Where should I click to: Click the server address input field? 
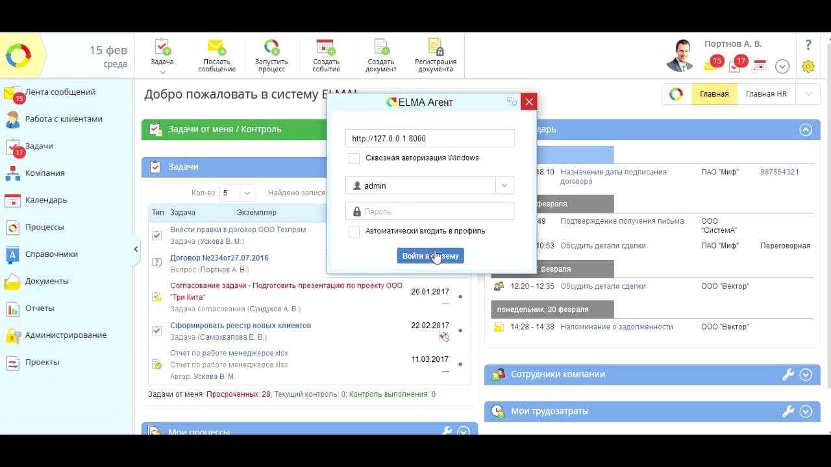[x=430, y=138]
